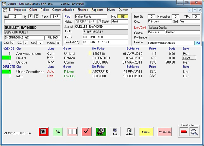This screenshot has width=204, height=146.
Task: Open the Rapports menu
Action: [97, 10]
